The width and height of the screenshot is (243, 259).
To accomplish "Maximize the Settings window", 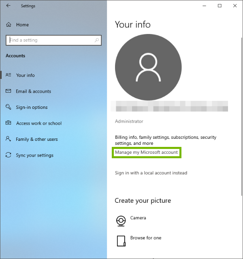I will (x=220, y=6).
